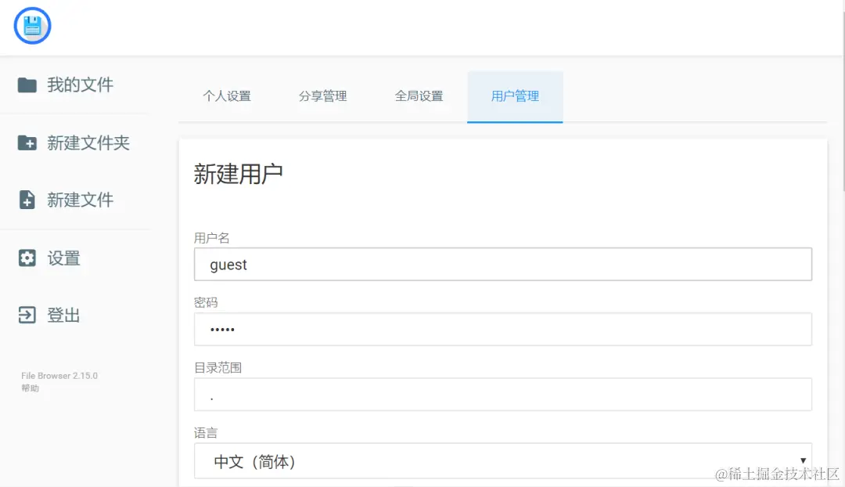845x487 pixels.
Task: Open the 帮助 help link
Action: coord(28,387)
